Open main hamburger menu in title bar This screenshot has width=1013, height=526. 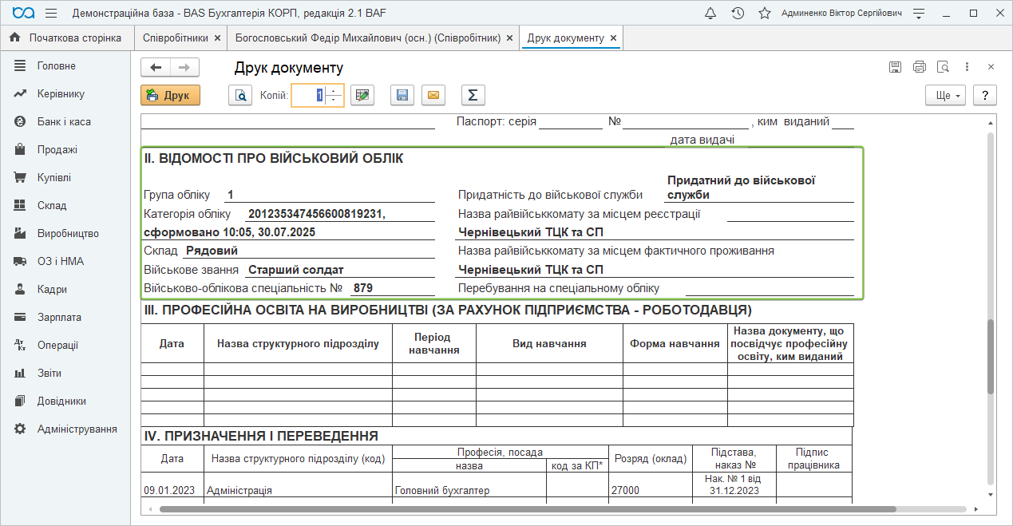pyautogui.click(x=51, y=14)
